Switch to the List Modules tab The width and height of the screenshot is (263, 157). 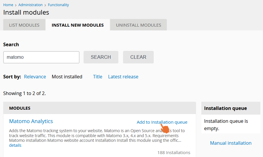coord(24,25)
